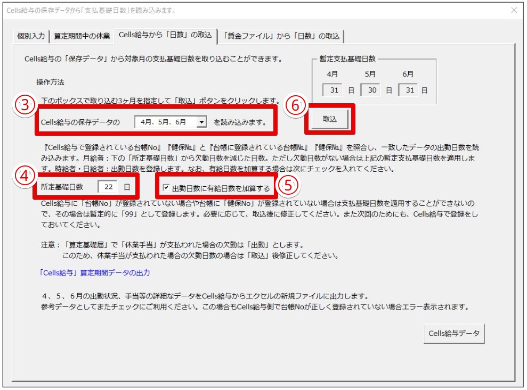The image size is (527, 390).
Task: Click the を読み込みます。 text
Action: coord(240,122)
